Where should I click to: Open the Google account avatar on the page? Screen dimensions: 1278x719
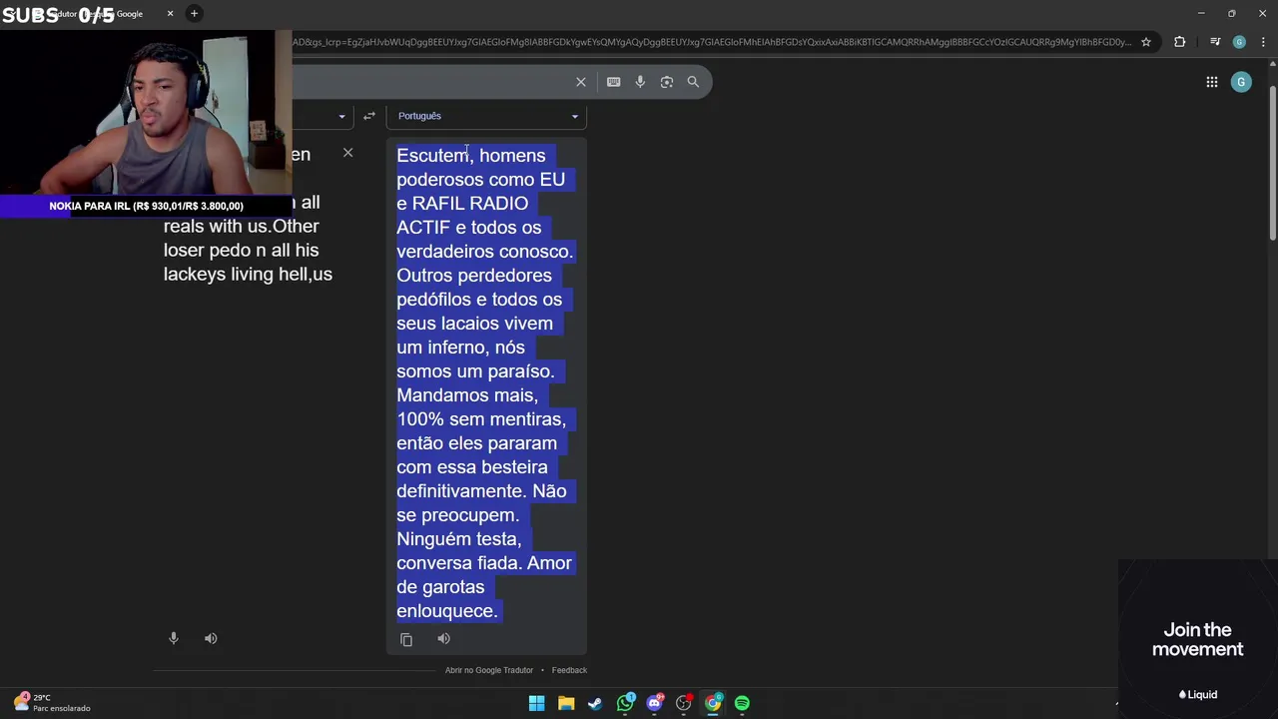[1241, 82]
